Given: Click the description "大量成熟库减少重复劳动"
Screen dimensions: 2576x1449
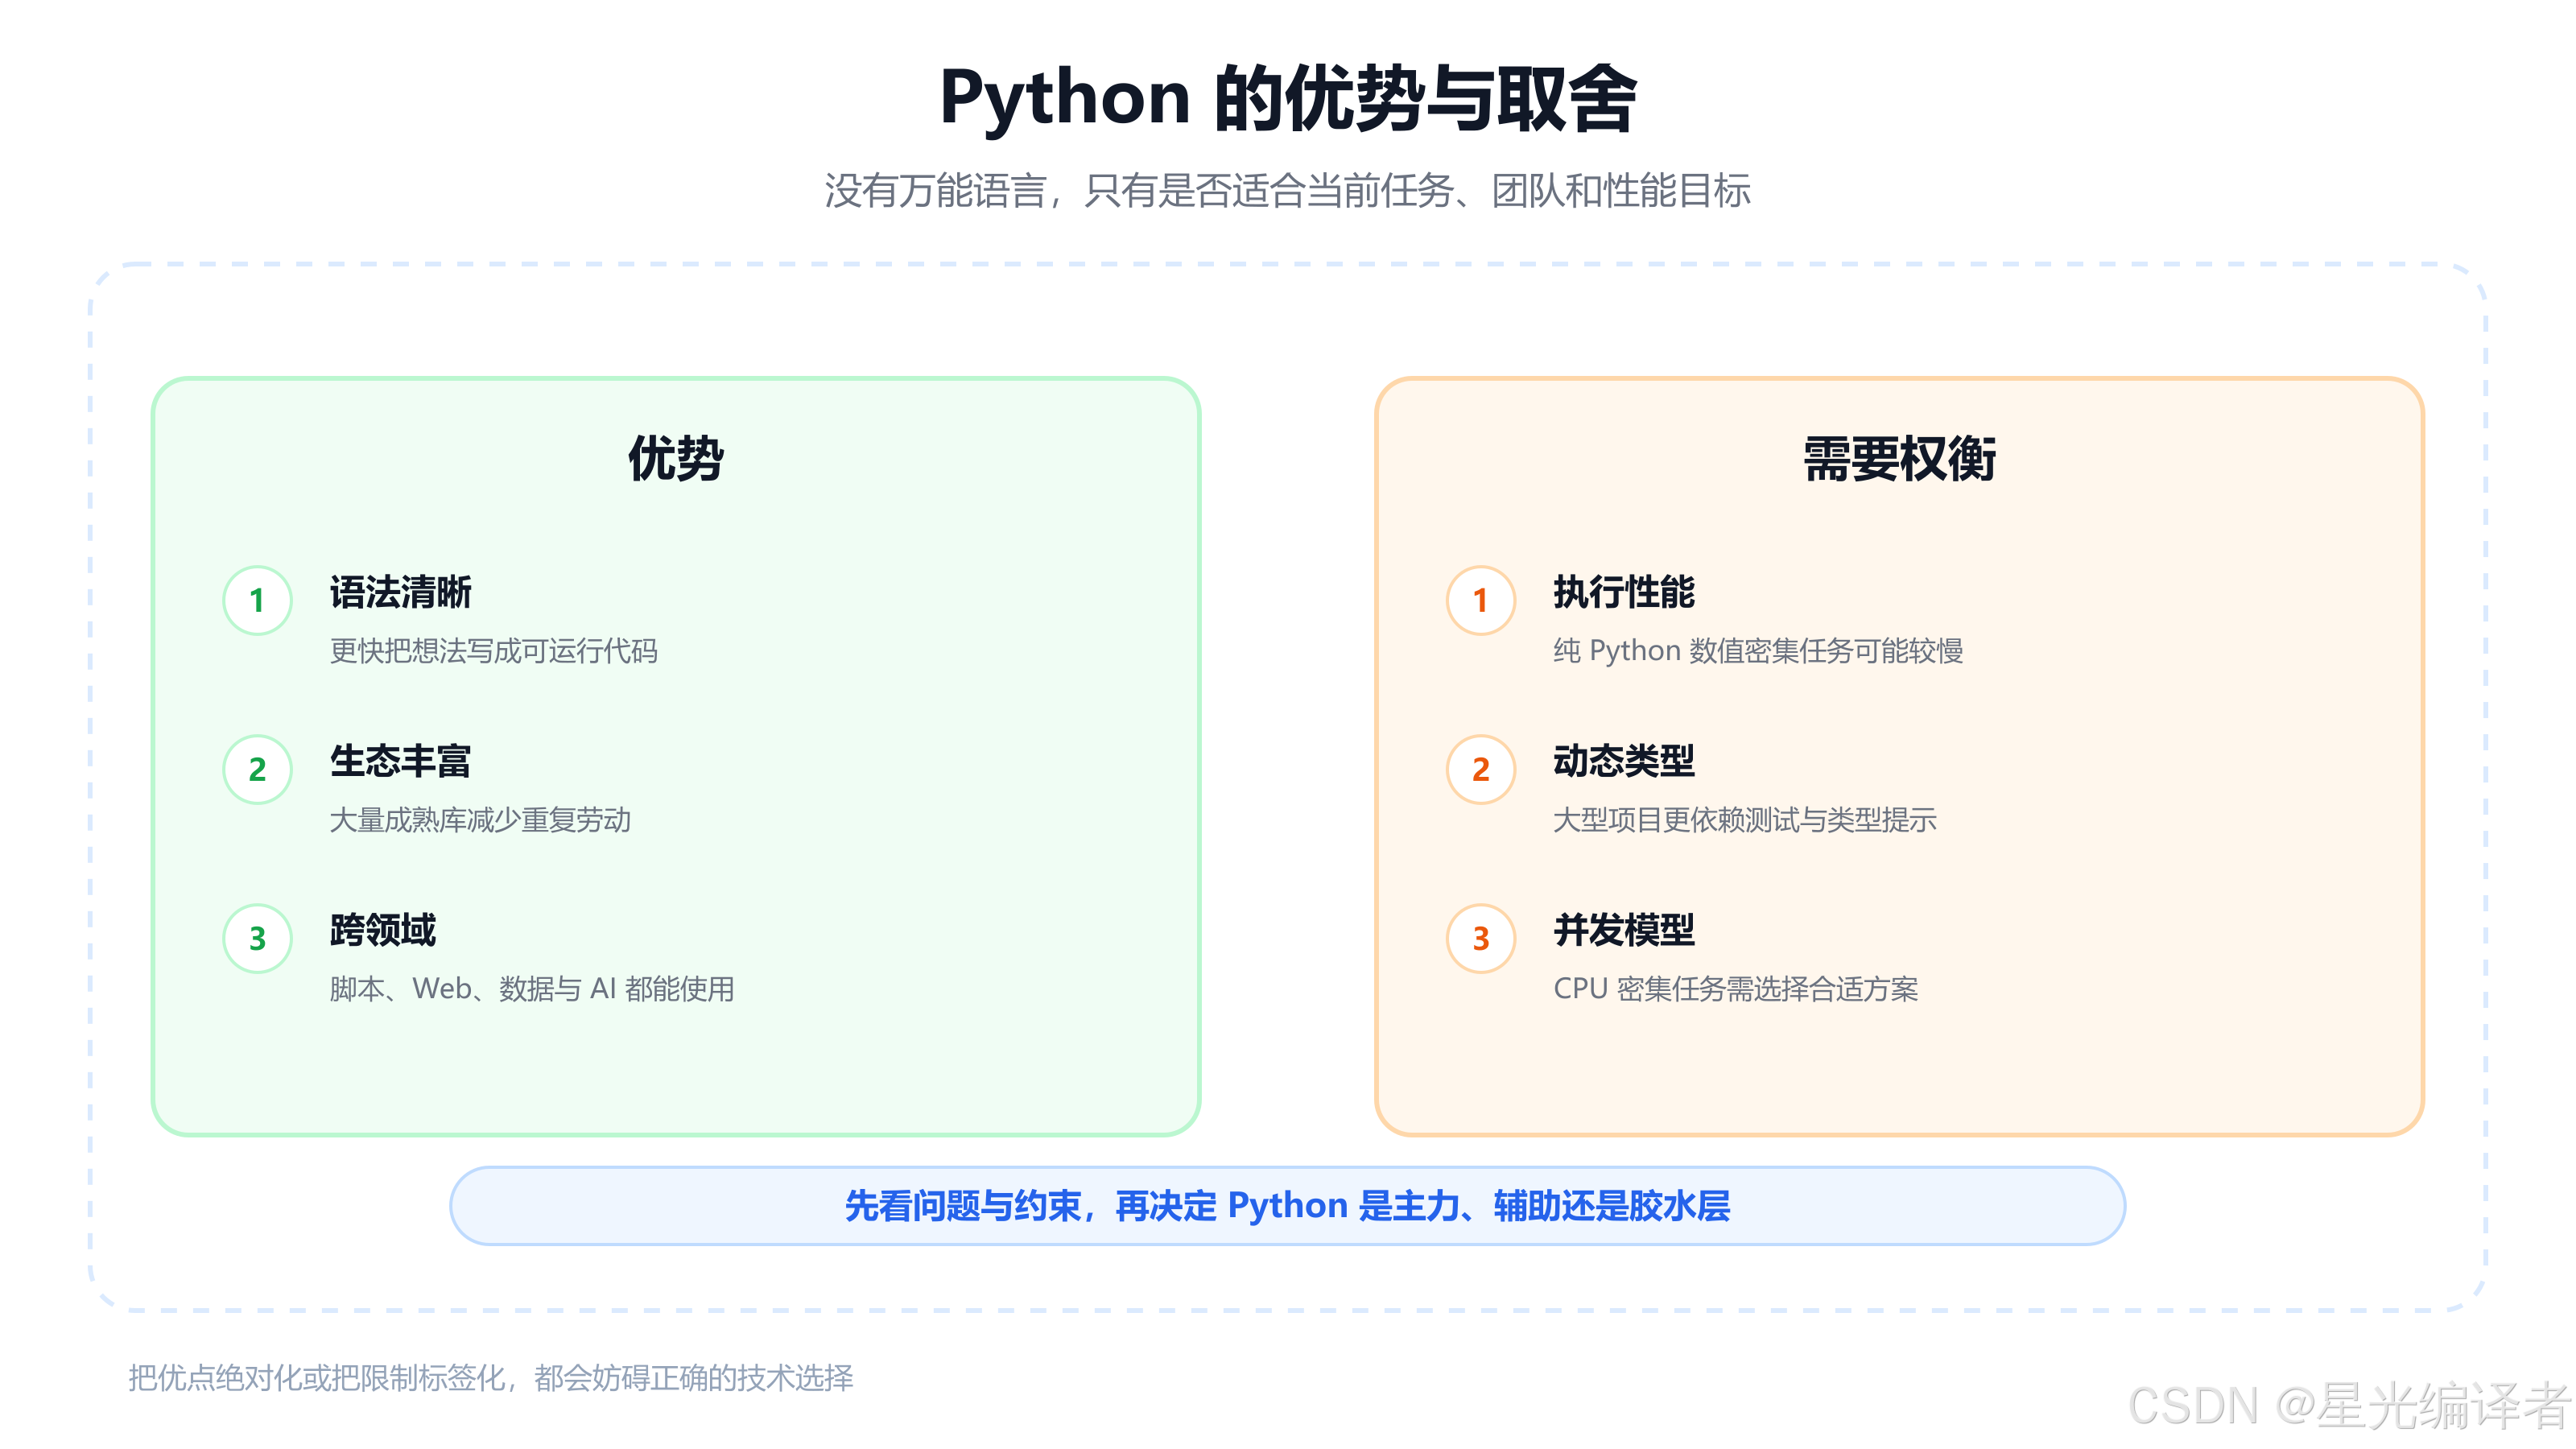Looking at the screenshot, I should click(480, 820).
